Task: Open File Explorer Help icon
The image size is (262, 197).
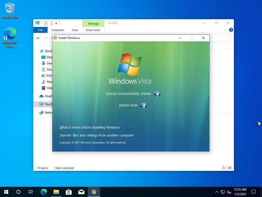Action: 231,30
